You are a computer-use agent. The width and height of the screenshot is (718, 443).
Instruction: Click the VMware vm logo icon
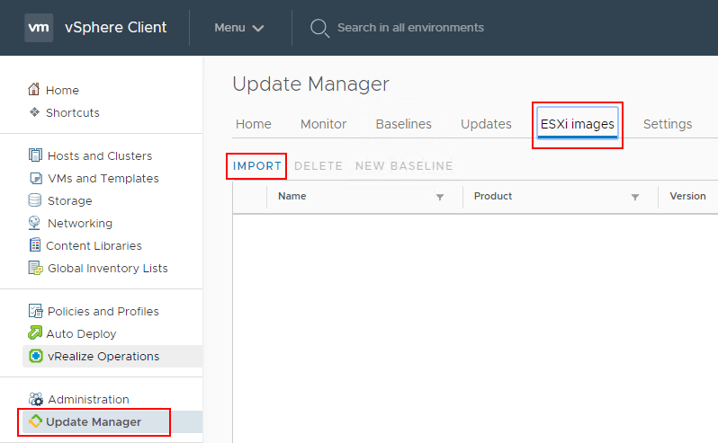pos(39,28)
